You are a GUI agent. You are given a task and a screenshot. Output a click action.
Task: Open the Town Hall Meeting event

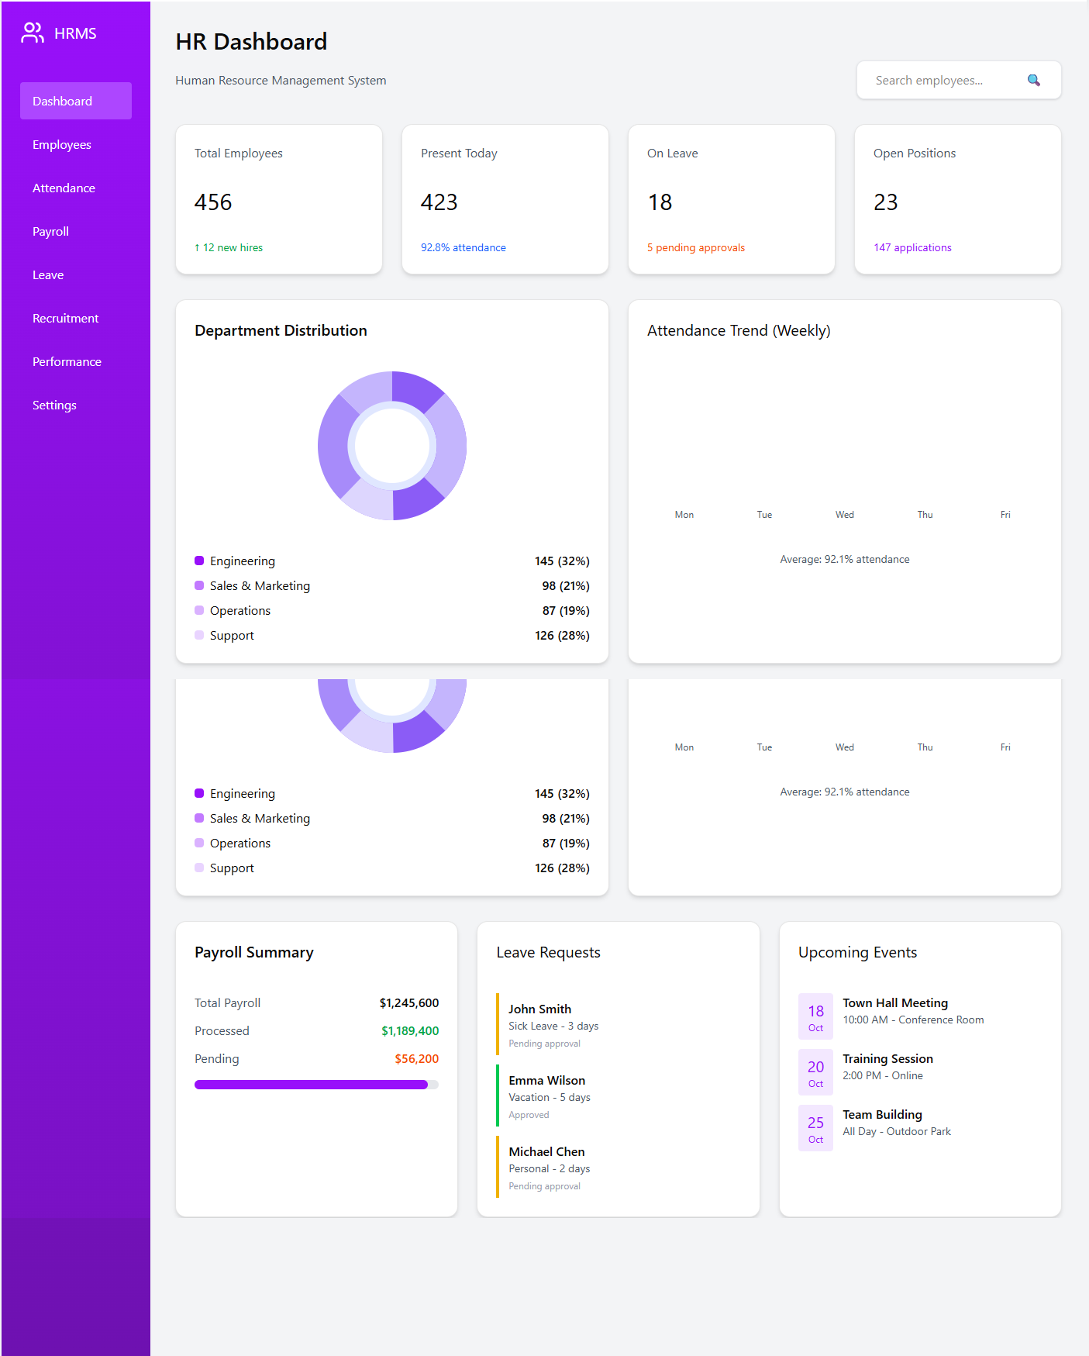[895, 1003]
